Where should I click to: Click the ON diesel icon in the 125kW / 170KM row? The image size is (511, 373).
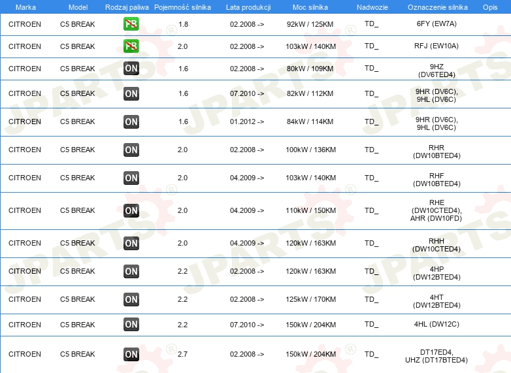coord(131,299)
